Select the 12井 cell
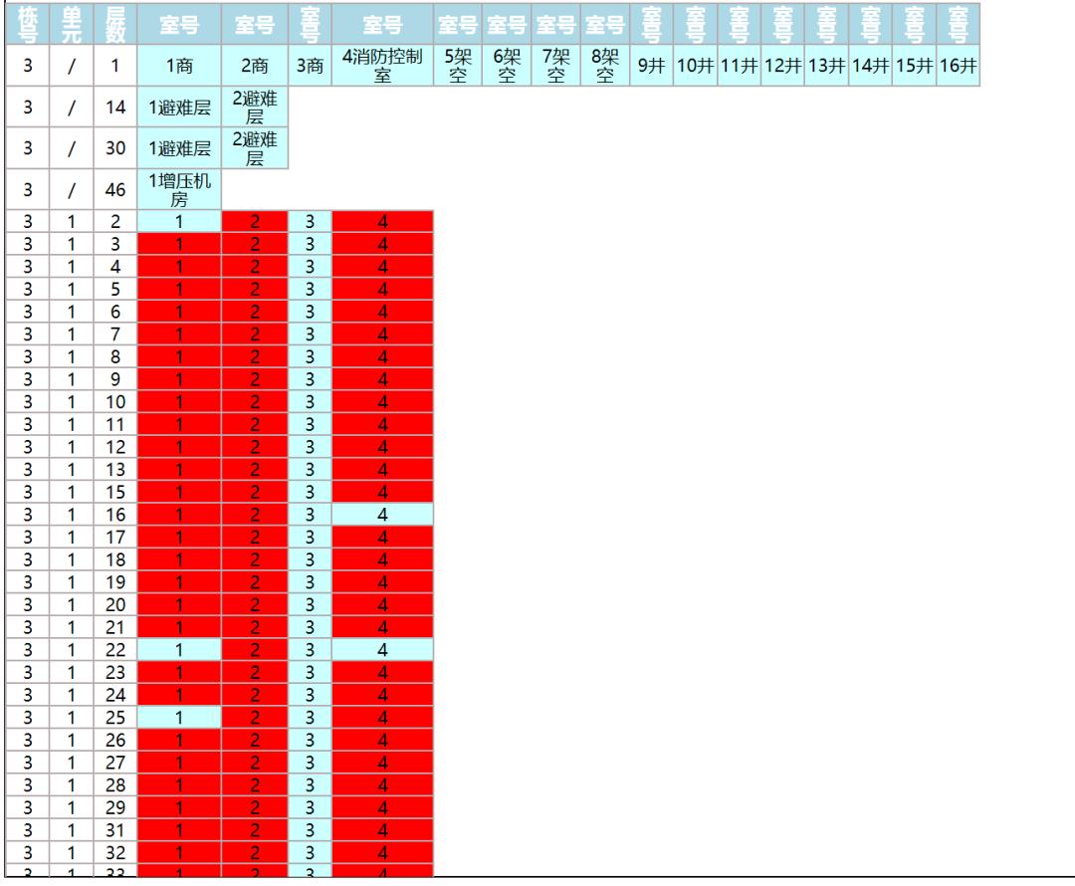This screenshot has height=886, width=1075. click(783, 66)
